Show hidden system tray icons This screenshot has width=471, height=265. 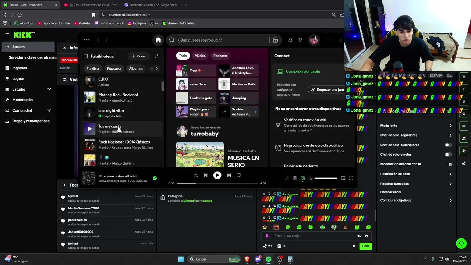tap(425, 259)
